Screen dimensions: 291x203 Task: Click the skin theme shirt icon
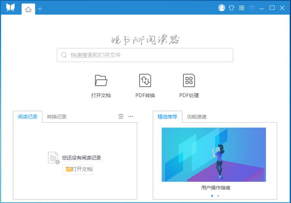232,8
